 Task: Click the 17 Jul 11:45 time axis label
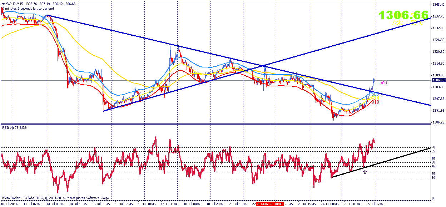tap(170, 204)
